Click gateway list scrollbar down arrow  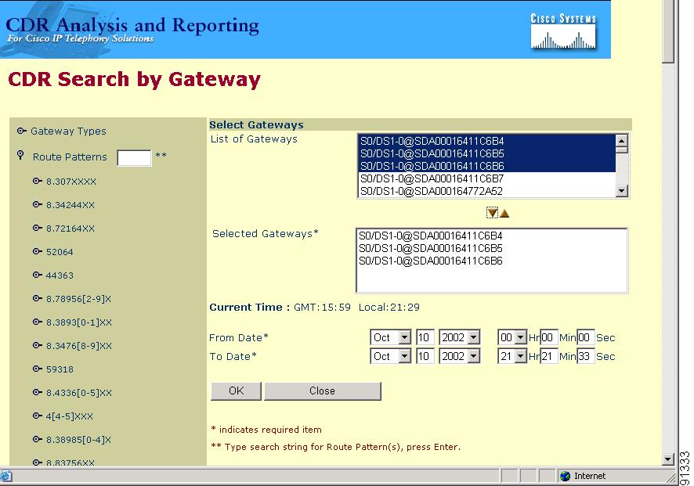(x=622, y=191)
